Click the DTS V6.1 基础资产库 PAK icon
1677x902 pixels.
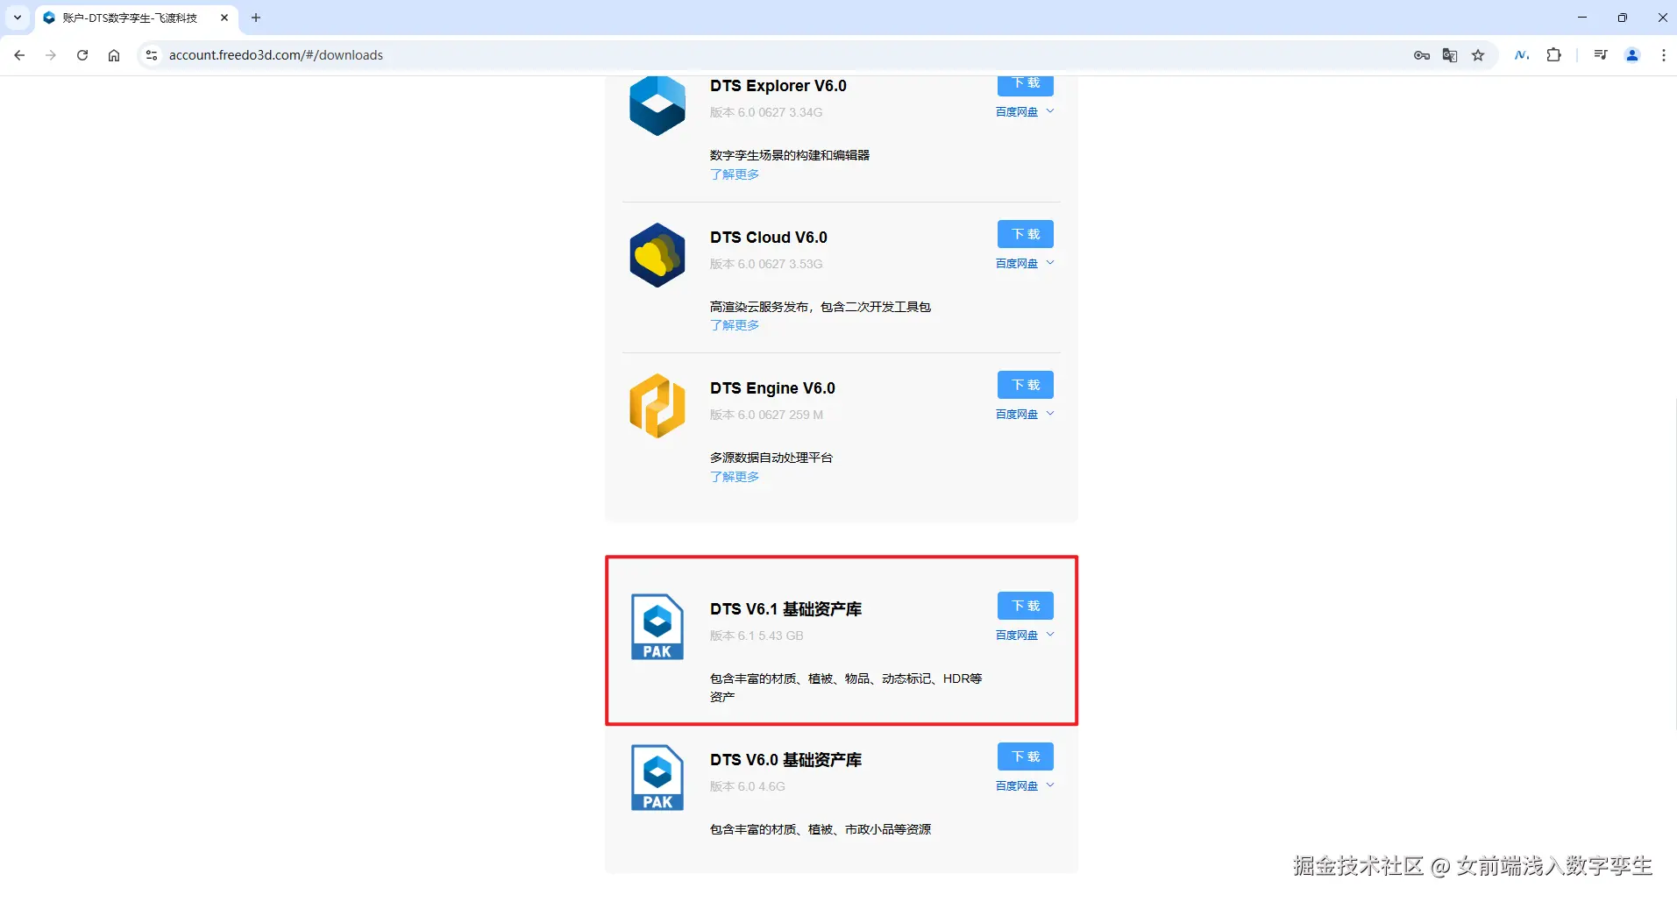tap(657, 627)
